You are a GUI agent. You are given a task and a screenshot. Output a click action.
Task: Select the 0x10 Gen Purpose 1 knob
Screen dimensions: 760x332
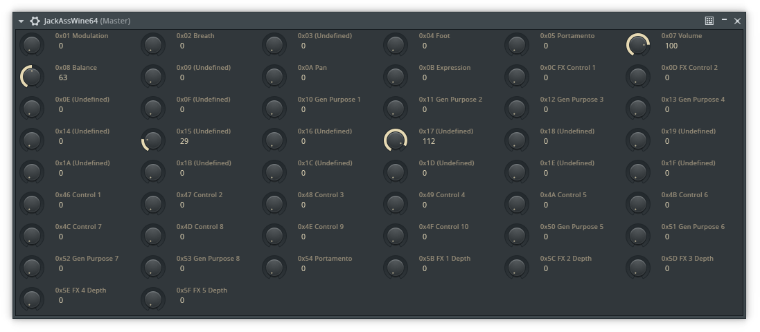coord(274,109)
